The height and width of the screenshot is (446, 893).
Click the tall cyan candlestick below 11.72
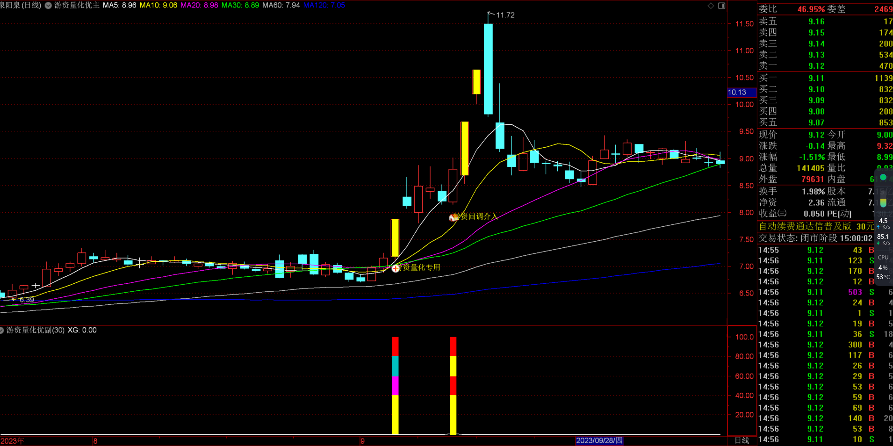488,69
